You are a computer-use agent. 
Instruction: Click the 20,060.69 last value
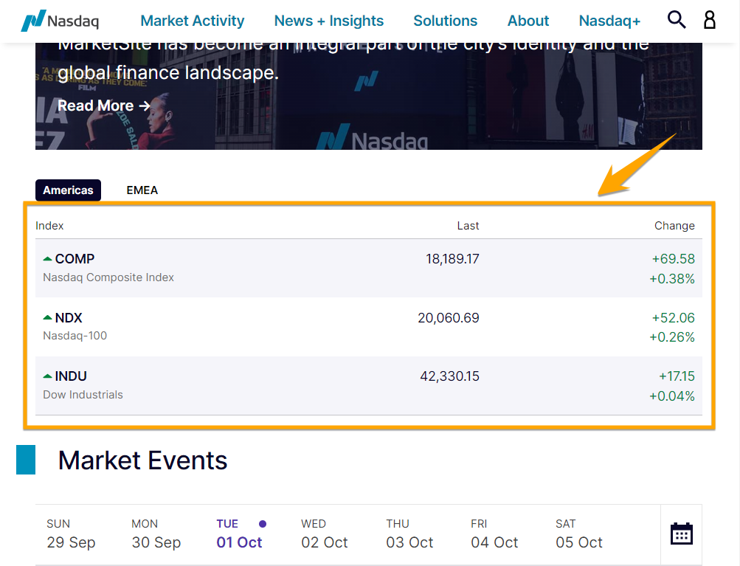coord(449,318)
